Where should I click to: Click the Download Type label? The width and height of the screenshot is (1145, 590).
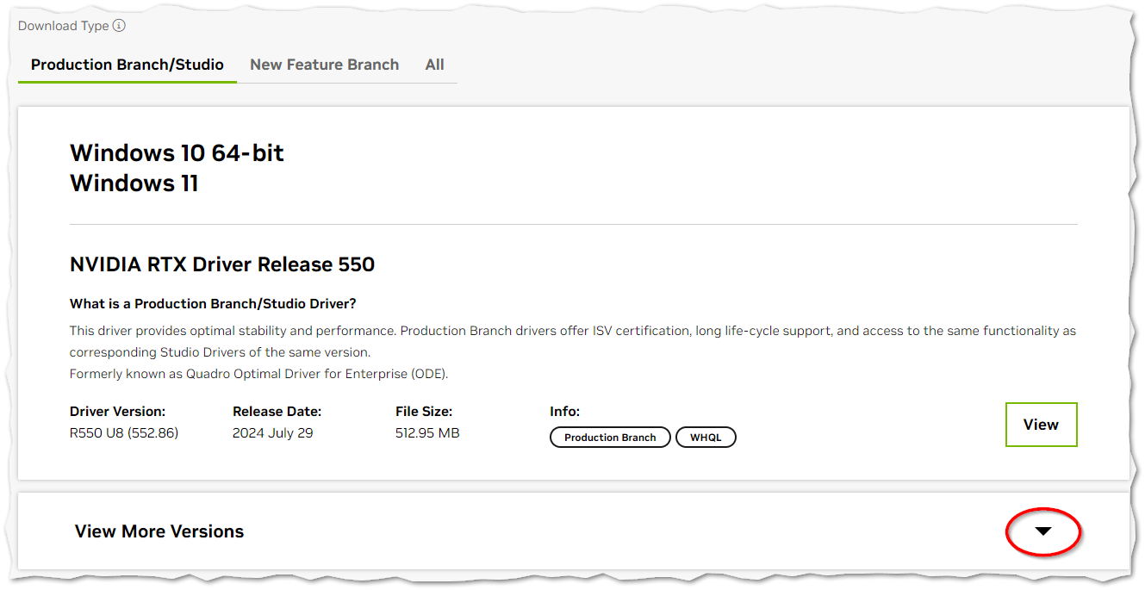pyautogui.click(x=64, y=26)
